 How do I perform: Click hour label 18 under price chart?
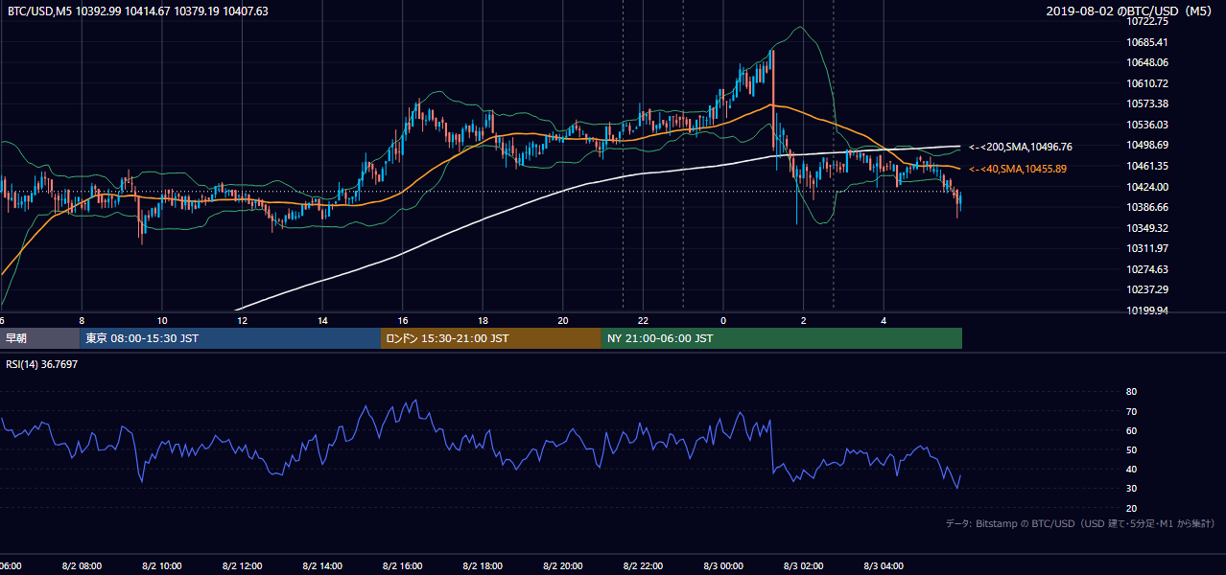point(483,320)
